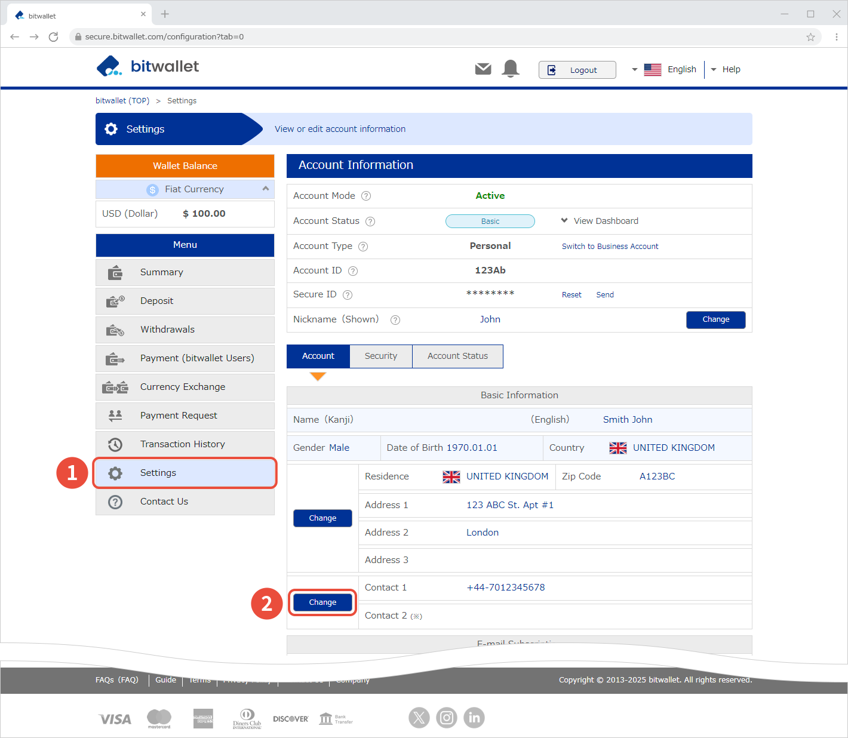The height and width of the screenshot is (738, 848).
Task: Switch to the Security tab
Action: click(380, 356)
